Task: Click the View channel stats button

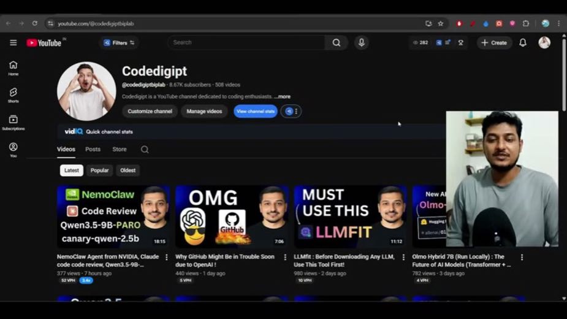Action: [x=255, y=111]
